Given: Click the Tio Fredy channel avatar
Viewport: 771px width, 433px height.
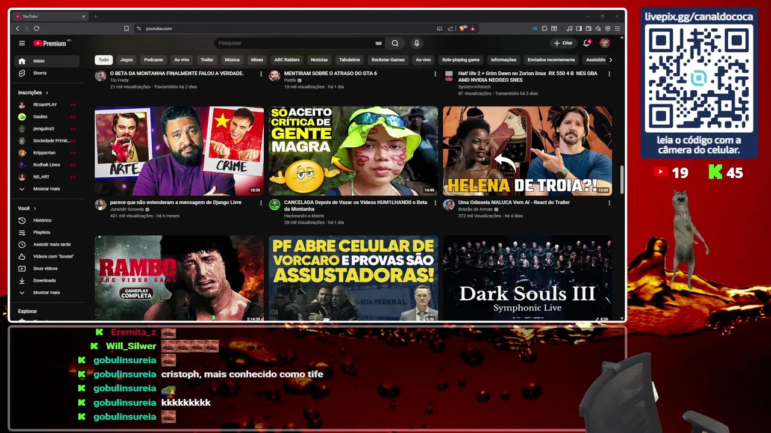Looking at the screenshot, I should coord(101,76).
